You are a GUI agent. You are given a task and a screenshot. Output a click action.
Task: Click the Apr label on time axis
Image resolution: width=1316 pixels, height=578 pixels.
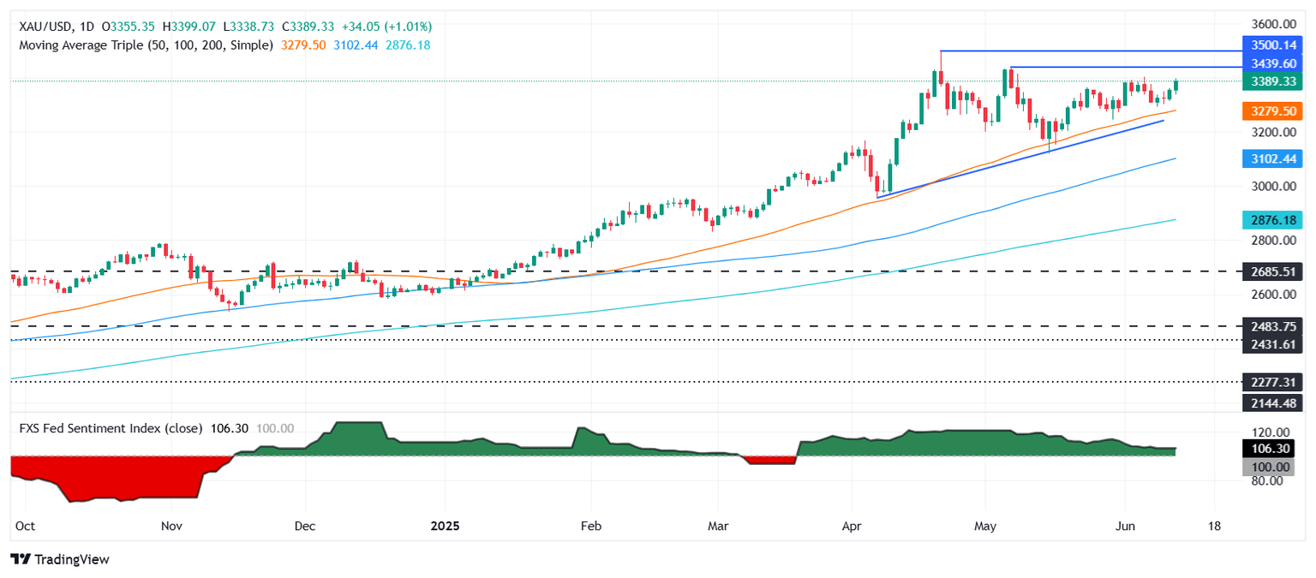pyautogui.click(x=852, y=526)
